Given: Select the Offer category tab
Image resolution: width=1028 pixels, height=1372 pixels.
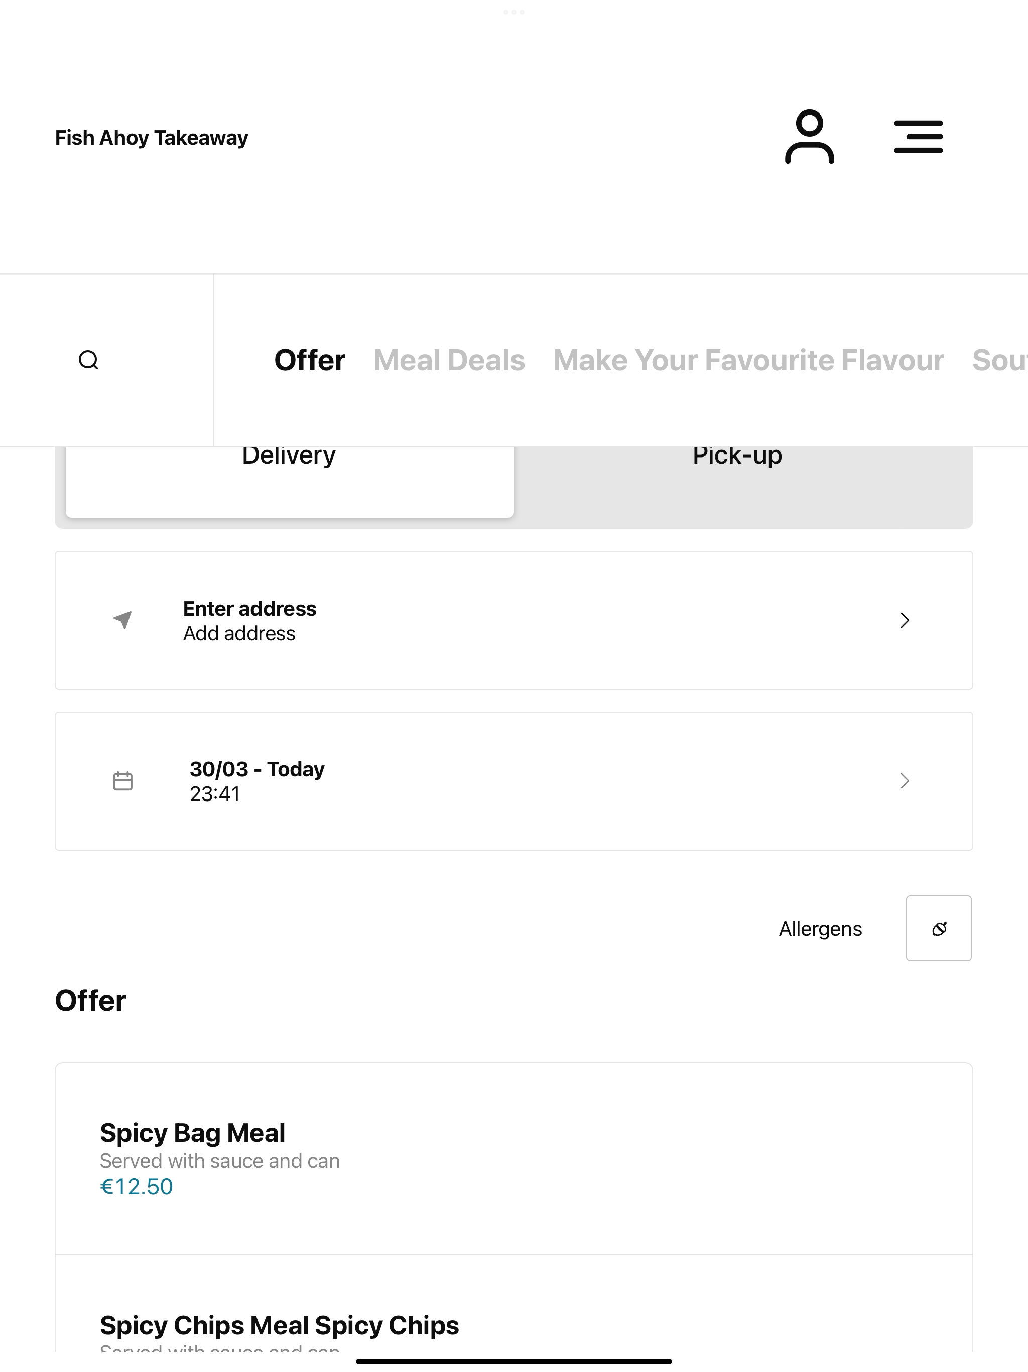Looking at the screenshot, I should [309, 360].
